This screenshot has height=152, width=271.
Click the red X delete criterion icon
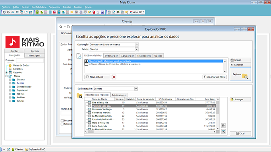(x=114, y=77)
